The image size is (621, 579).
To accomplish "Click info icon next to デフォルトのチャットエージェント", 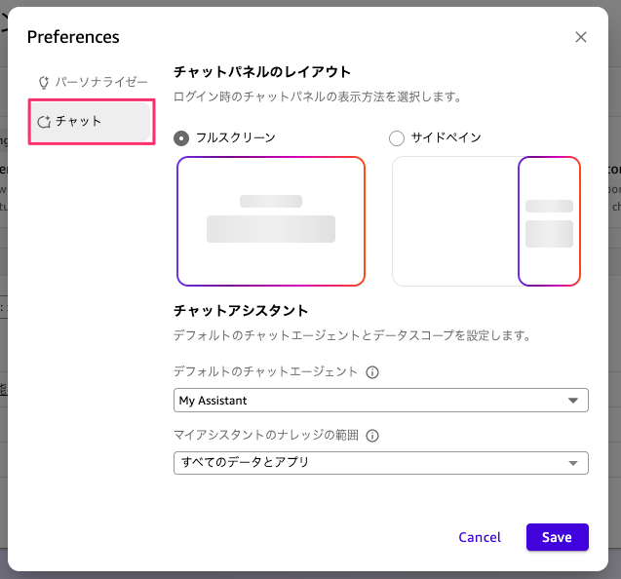I will [x=371, y=372].
